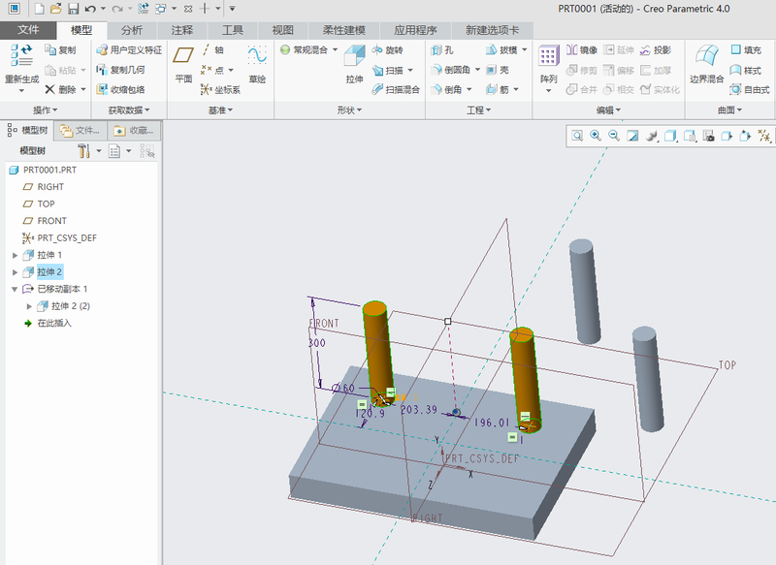Open the 曲面 group dropdown
The height and width of the screenshot is (565, 776).
point(730,110)
